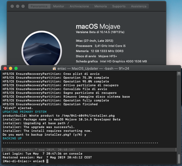
Task: Minimize the Terminal window with yellow button
Action: click(x=11, y=68)
